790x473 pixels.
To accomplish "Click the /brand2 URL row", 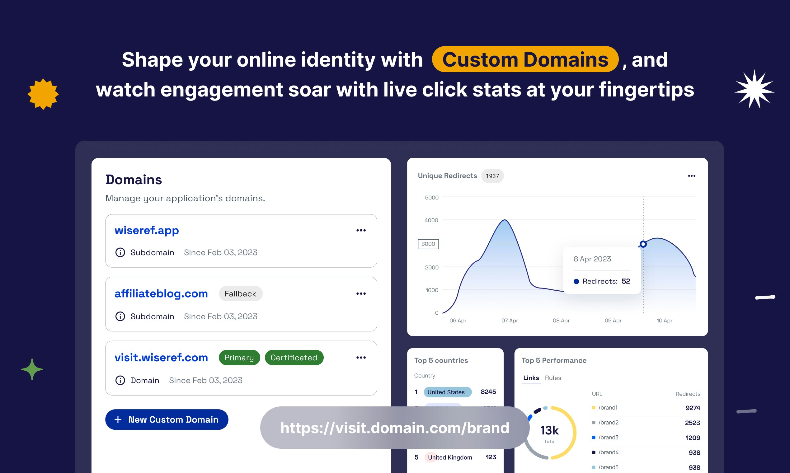I will pyautogui.click(x=646, y=423).
